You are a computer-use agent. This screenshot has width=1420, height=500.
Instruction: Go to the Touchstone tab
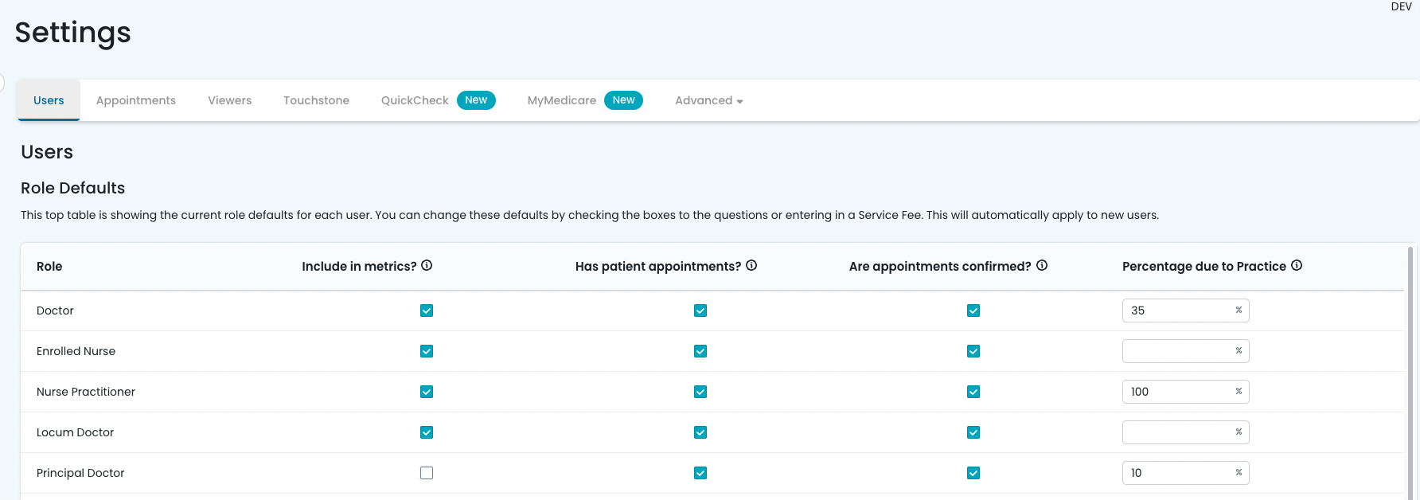tap(316, 101)
